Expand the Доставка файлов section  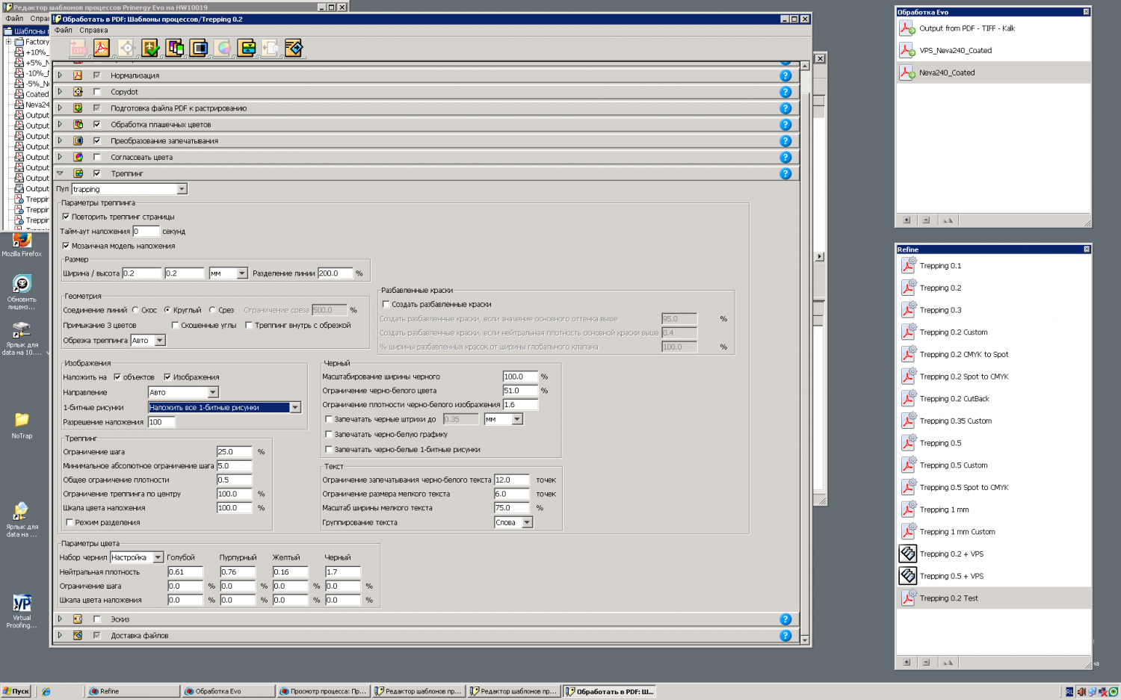pos(60,636)
